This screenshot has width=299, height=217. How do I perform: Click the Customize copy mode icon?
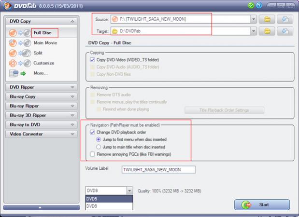tap(20, 63)
